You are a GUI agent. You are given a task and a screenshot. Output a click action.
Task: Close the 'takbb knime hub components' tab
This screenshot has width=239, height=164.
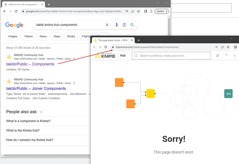pos(42,4)
